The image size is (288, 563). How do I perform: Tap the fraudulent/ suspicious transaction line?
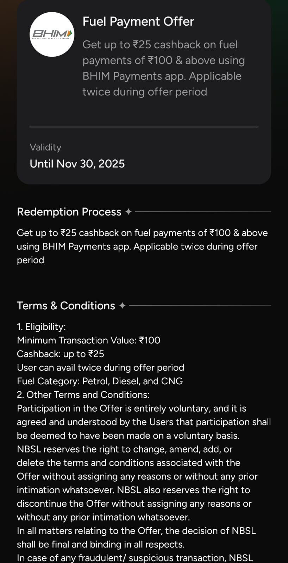pos(134,558)
